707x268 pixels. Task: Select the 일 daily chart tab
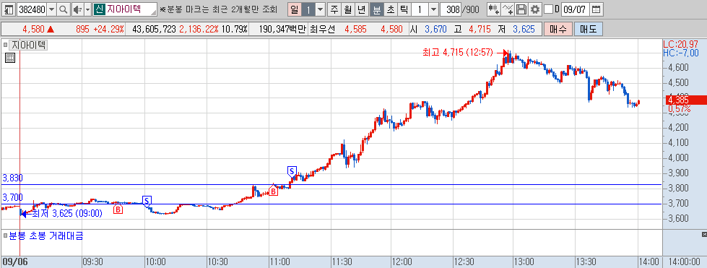pos(295,9)
